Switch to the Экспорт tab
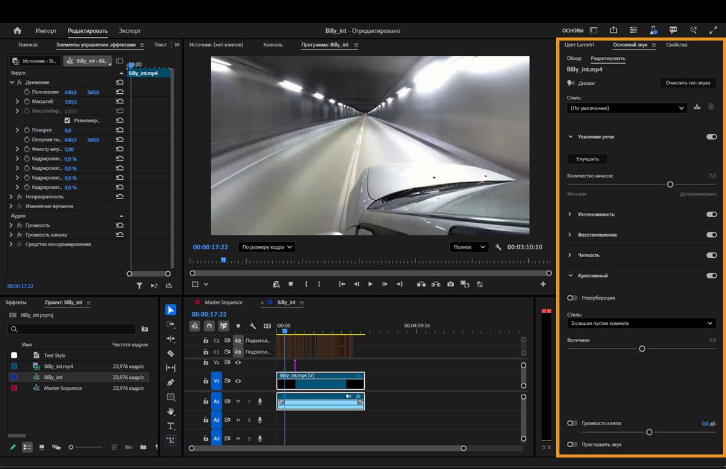 point(129,30)
